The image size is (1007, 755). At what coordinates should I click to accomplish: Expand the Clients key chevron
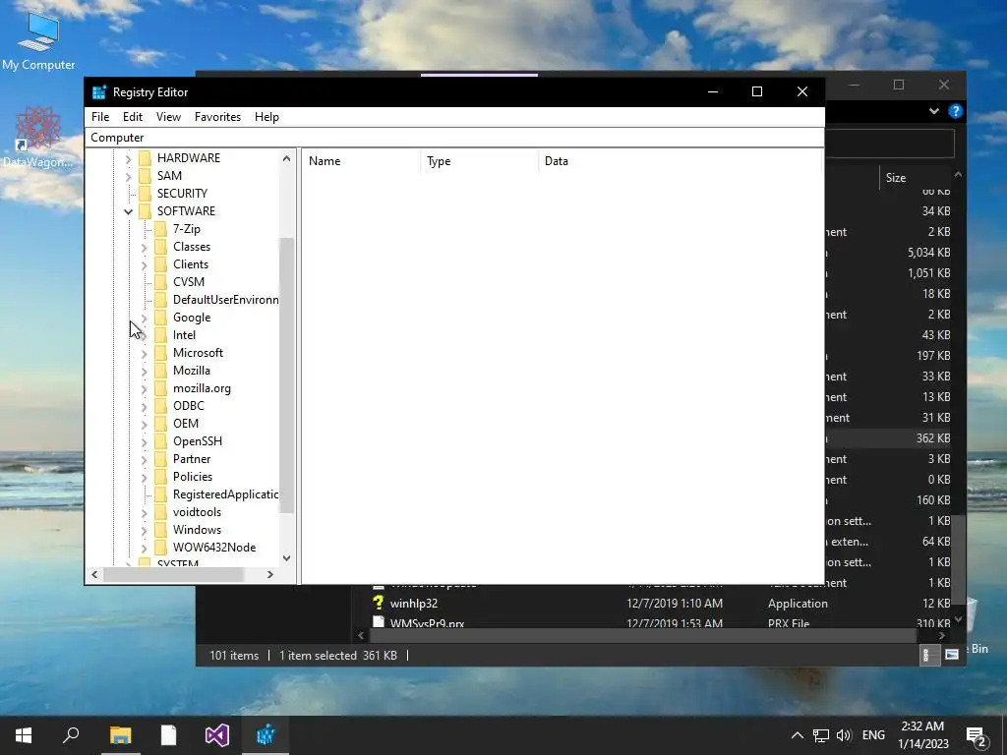(144, 264)
